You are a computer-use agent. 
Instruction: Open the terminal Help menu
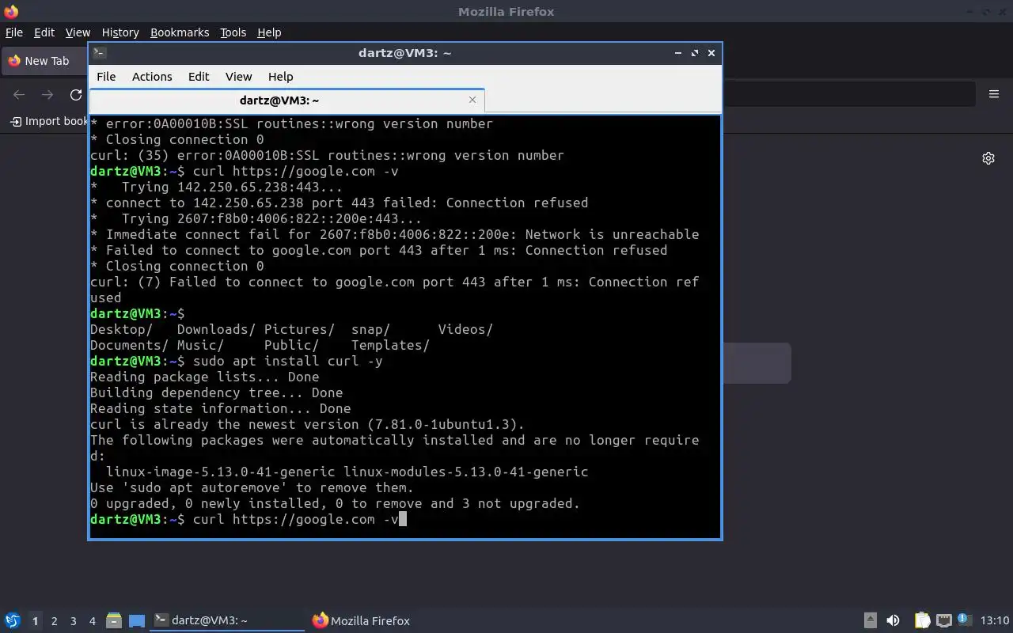pos(281,77)
